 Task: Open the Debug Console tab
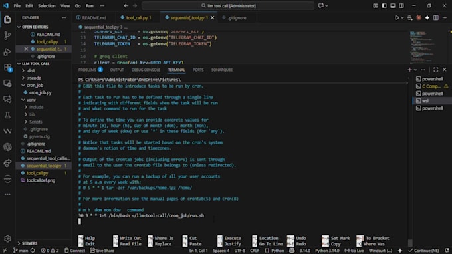146,70
